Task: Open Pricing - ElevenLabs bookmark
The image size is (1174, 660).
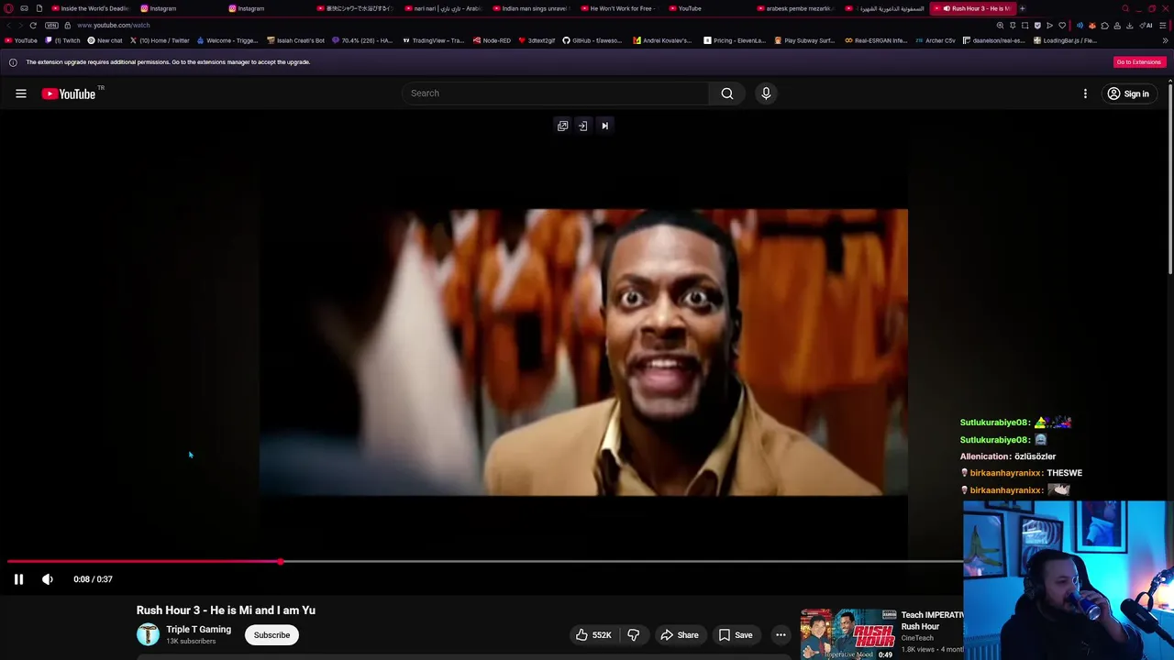Action: 735,40
